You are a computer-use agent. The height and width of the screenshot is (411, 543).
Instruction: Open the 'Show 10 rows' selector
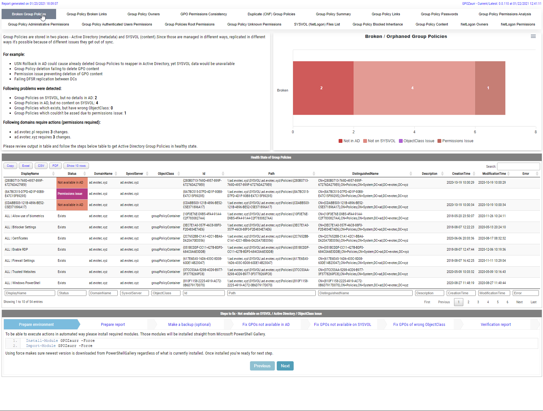click(76, 165)
